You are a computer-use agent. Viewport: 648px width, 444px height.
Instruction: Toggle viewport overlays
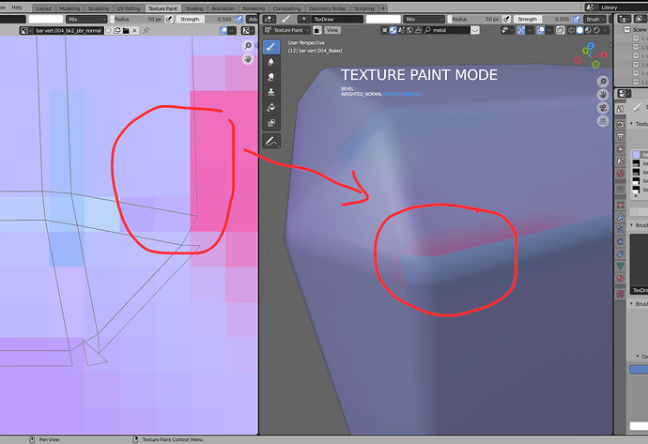[541, 30]
